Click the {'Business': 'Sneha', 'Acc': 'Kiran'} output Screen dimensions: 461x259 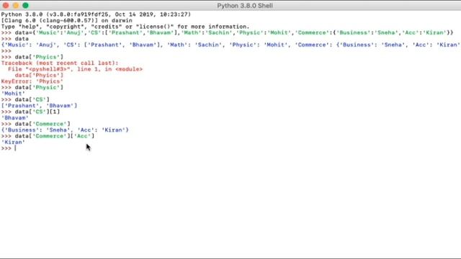click(x=65, y=130)
